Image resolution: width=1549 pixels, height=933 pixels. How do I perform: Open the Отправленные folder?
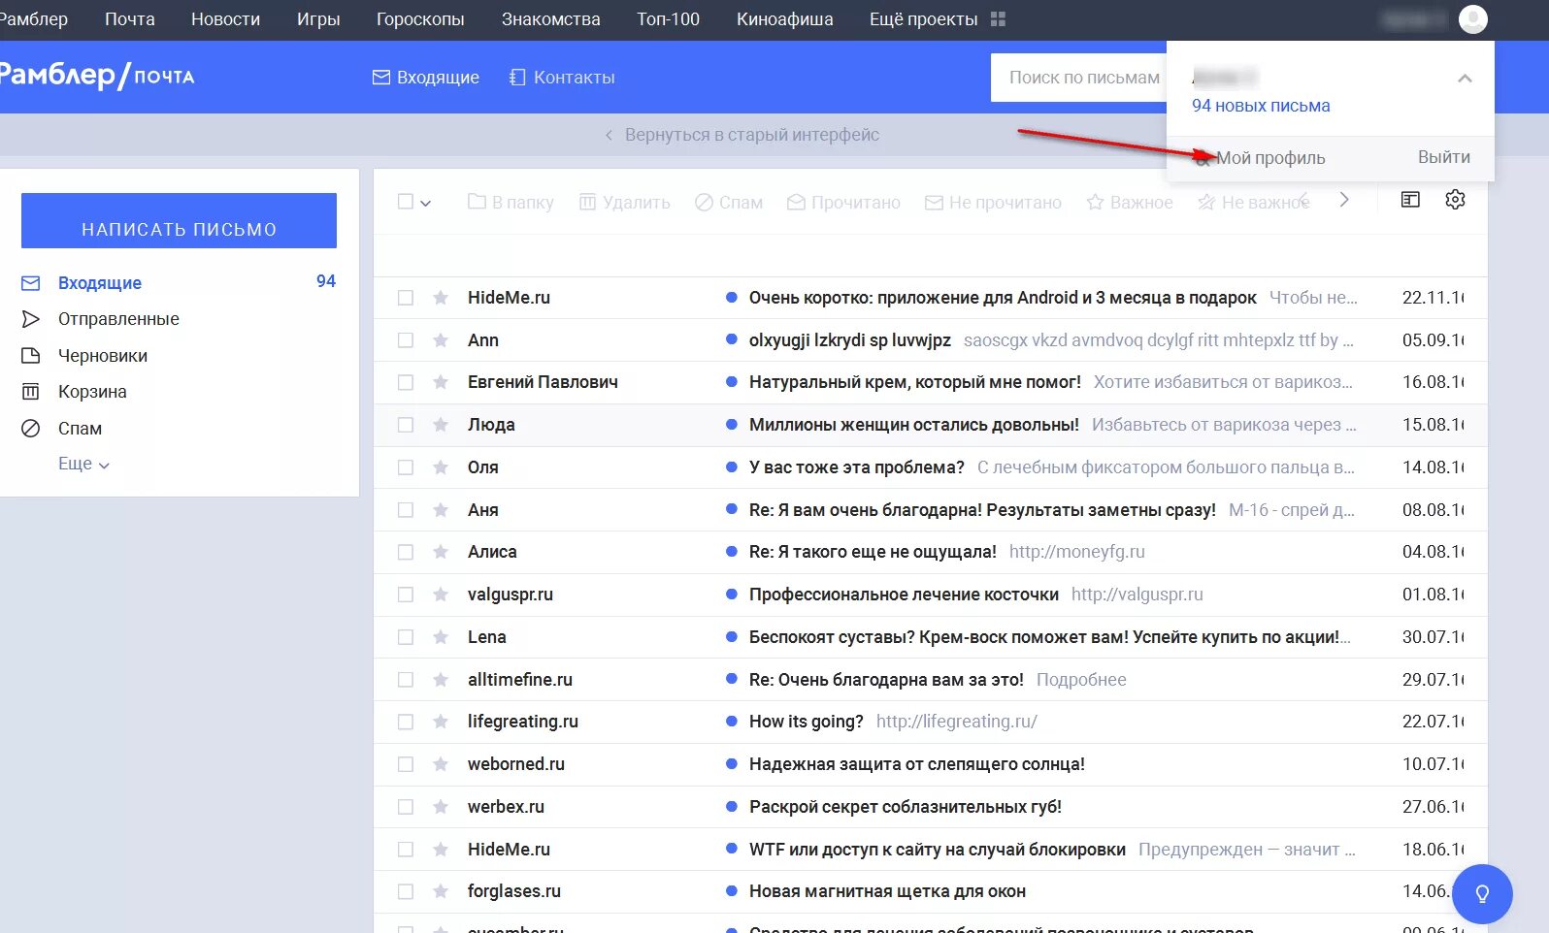[x=118, y=319]
